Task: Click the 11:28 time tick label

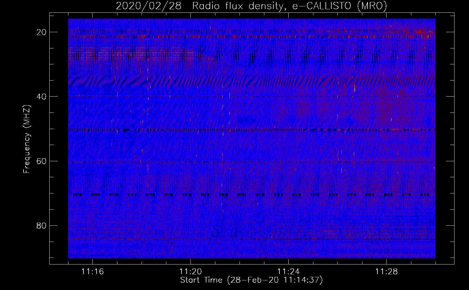Action: pos(387,272)
